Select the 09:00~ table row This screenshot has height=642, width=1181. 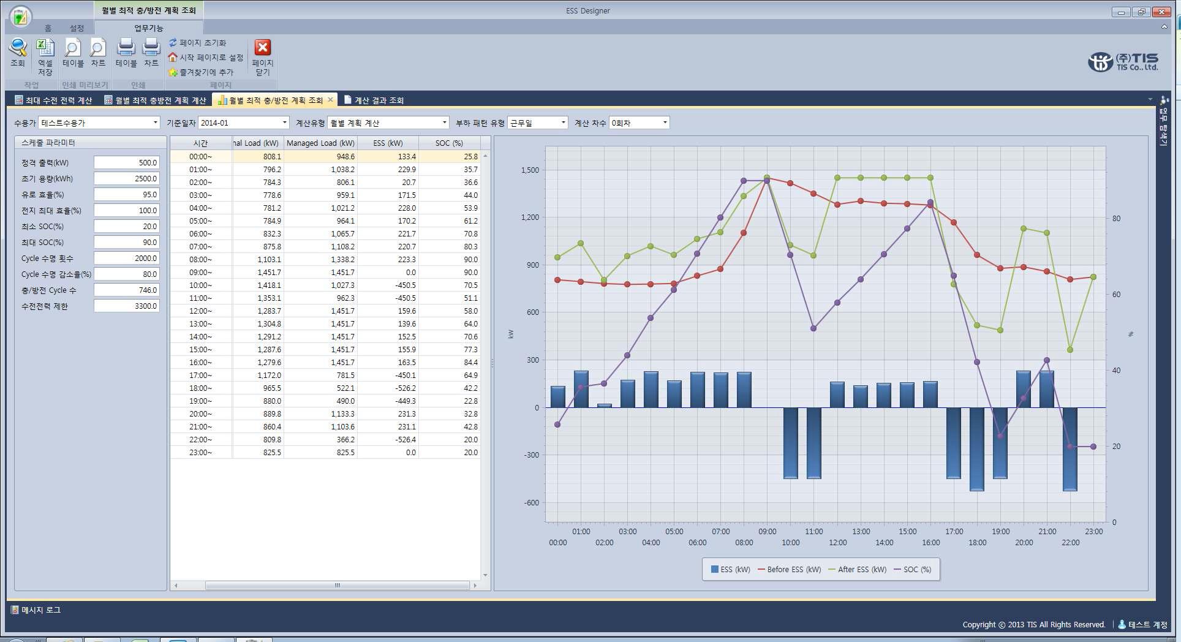pyautogui.click(x=325, y=272)
